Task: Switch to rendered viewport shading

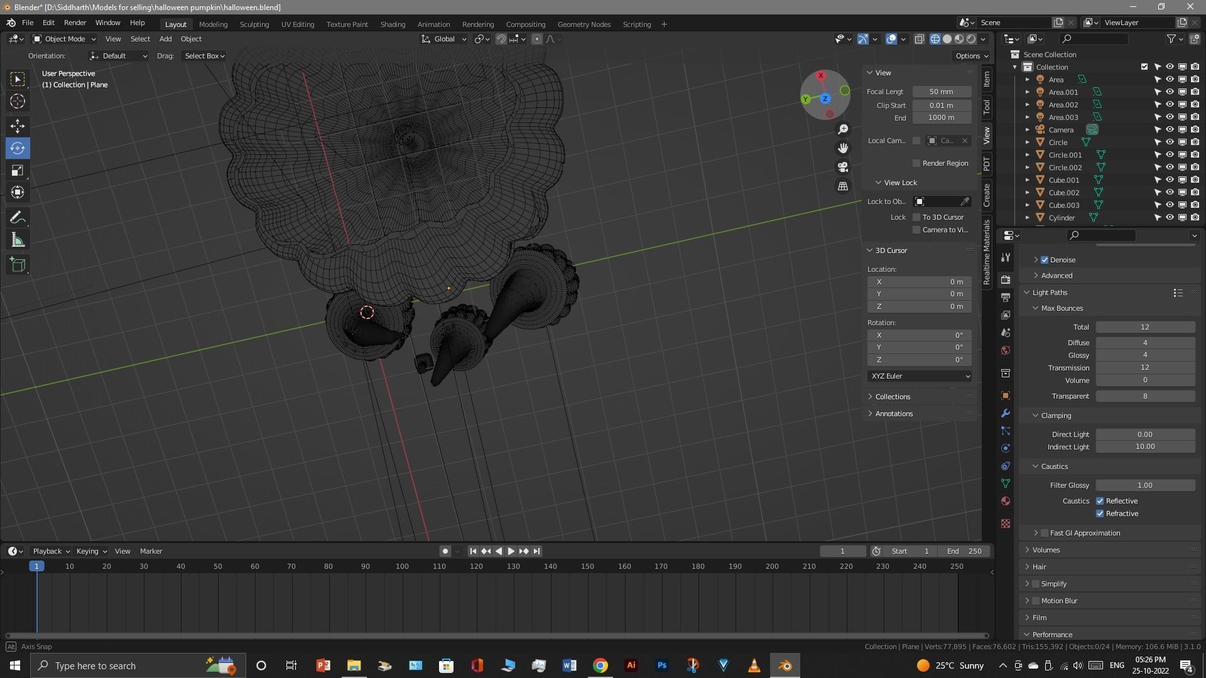Action: [x=971, y=39]
